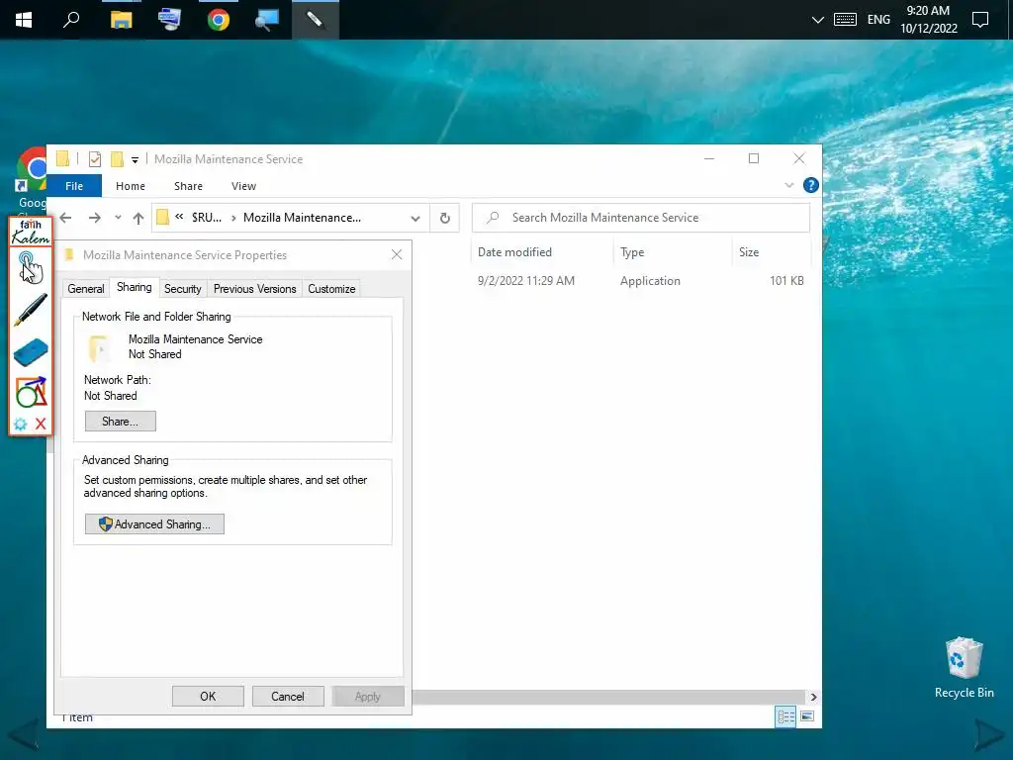The image size is (1013, 760).
Task: Click the Advanced Sharing... button
Action: 154,524
